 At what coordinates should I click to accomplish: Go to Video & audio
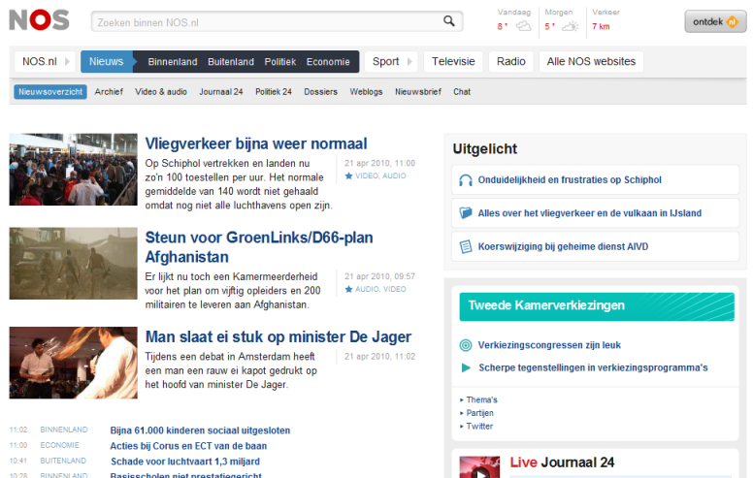pos(161,92)
